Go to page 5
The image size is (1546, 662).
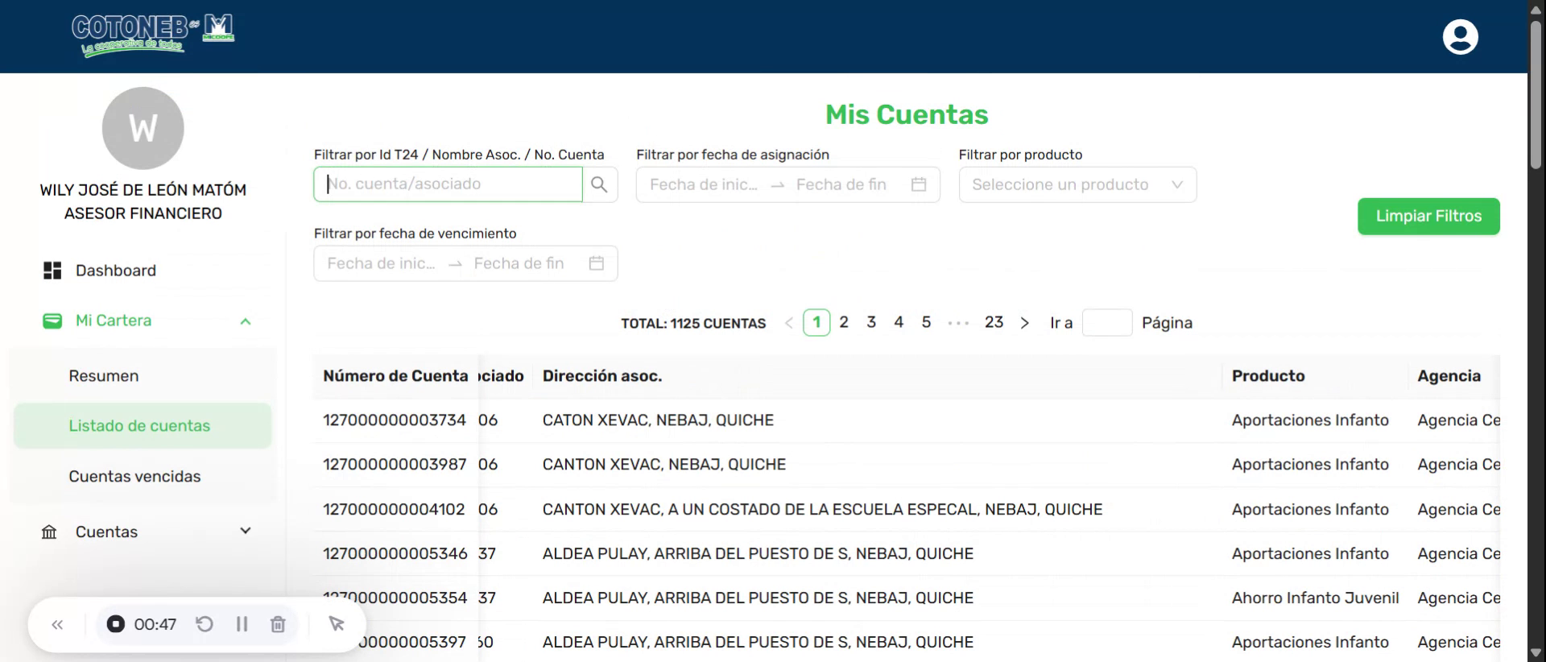coord(926,323)
